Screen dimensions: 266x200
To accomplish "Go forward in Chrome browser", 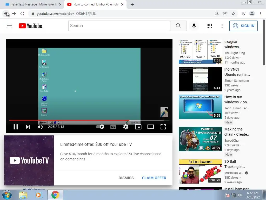I will 14,14.
